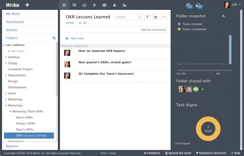This screenshot has height=156, width=244.
Task: Expand the Jamie folder
Action: pos(6,93)
